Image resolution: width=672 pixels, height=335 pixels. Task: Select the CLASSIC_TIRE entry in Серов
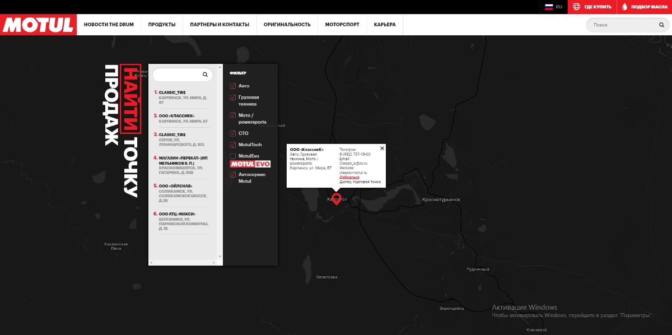(181, 139)
